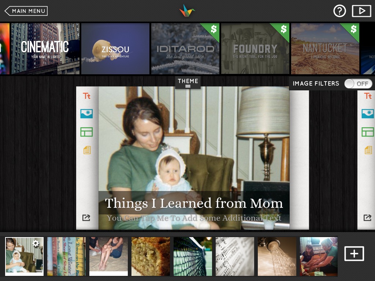Tap the share icon on current slide

coord(86,217)
